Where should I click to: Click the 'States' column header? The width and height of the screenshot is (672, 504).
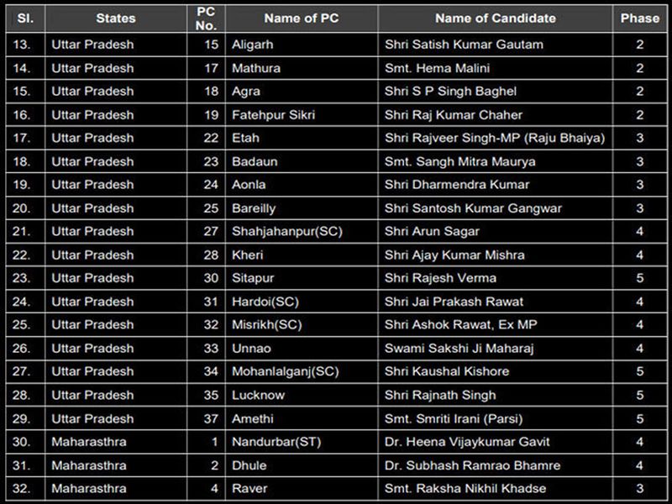[x=115, y=18]
